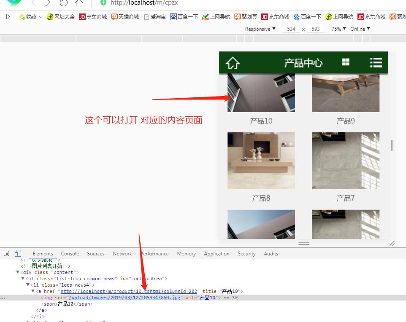Open the first 上网导航 bookmark
This screenshot has height=322, width=406.
point(216,17)
